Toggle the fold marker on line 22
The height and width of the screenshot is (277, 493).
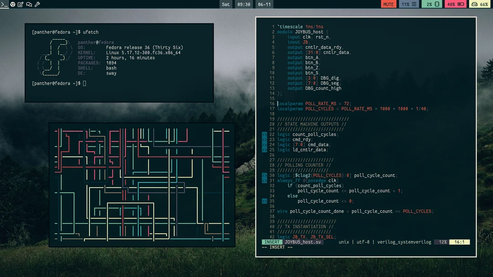[x=265, y=134]
